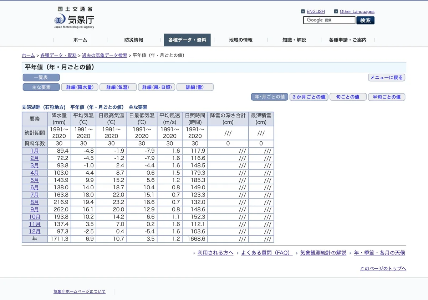Focus the Google search input field

point(329,20)
